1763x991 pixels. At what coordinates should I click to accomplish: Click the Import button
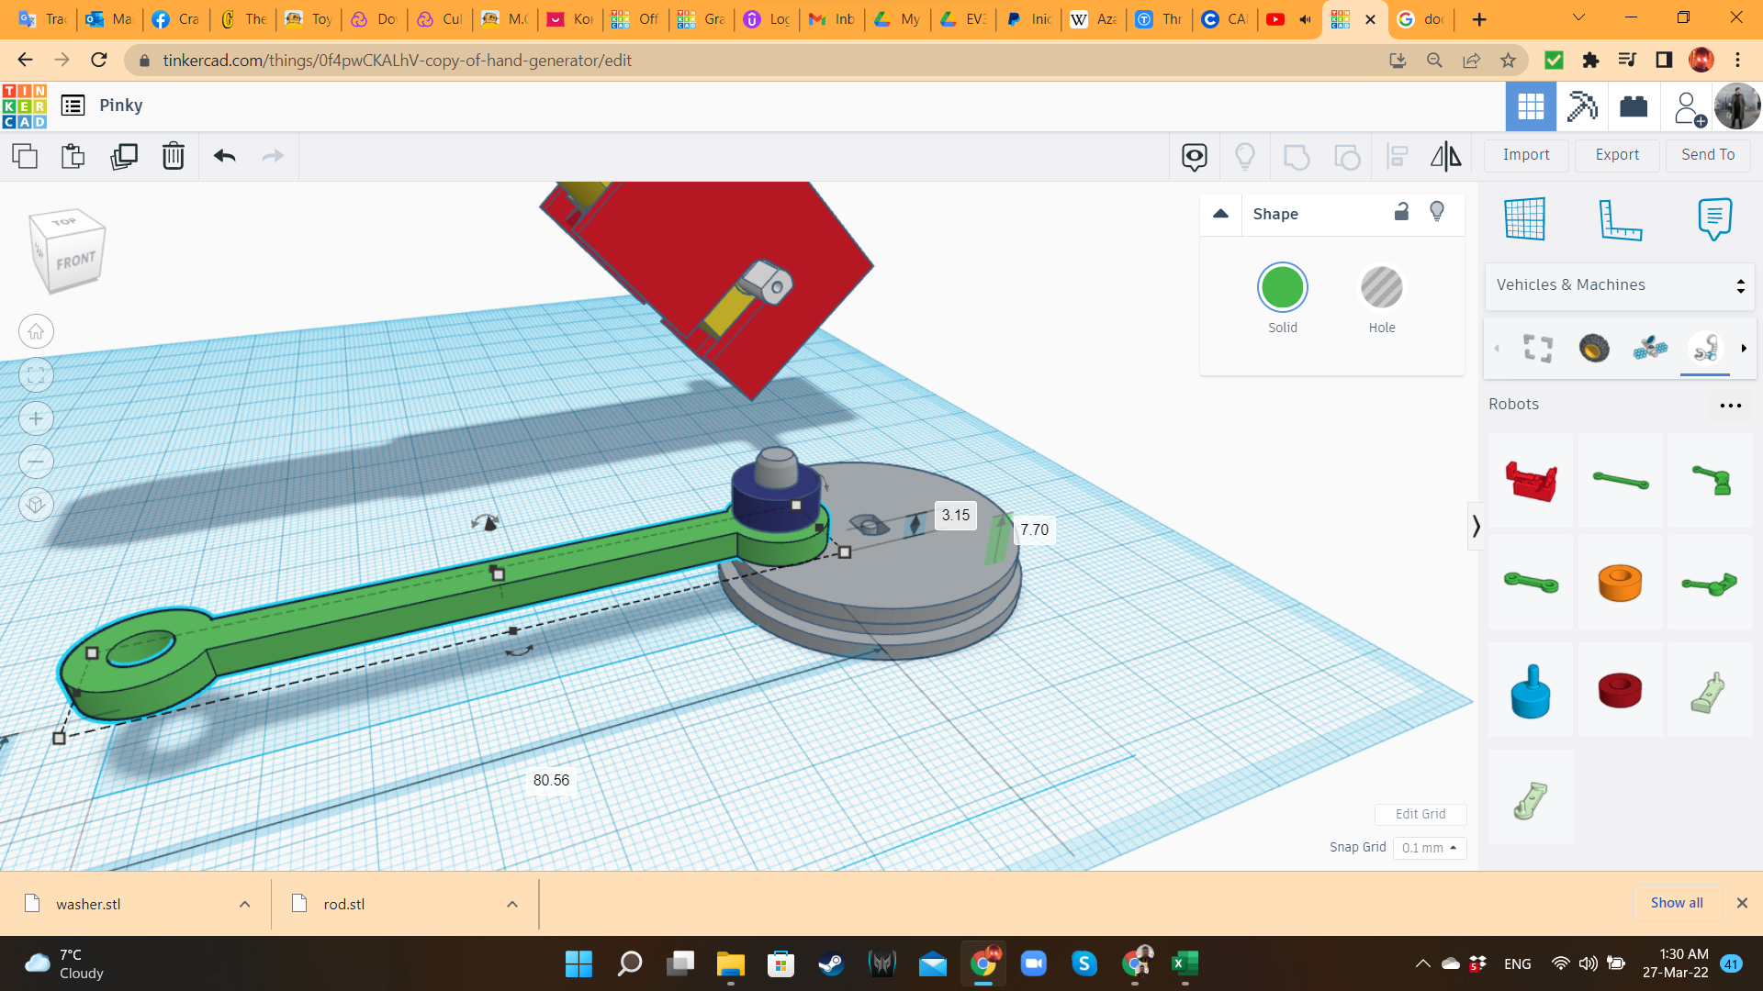pos(1525,155)
